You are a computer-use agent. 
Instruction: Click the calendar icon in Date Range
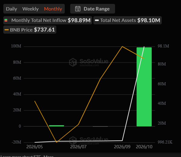coord(78,9)
